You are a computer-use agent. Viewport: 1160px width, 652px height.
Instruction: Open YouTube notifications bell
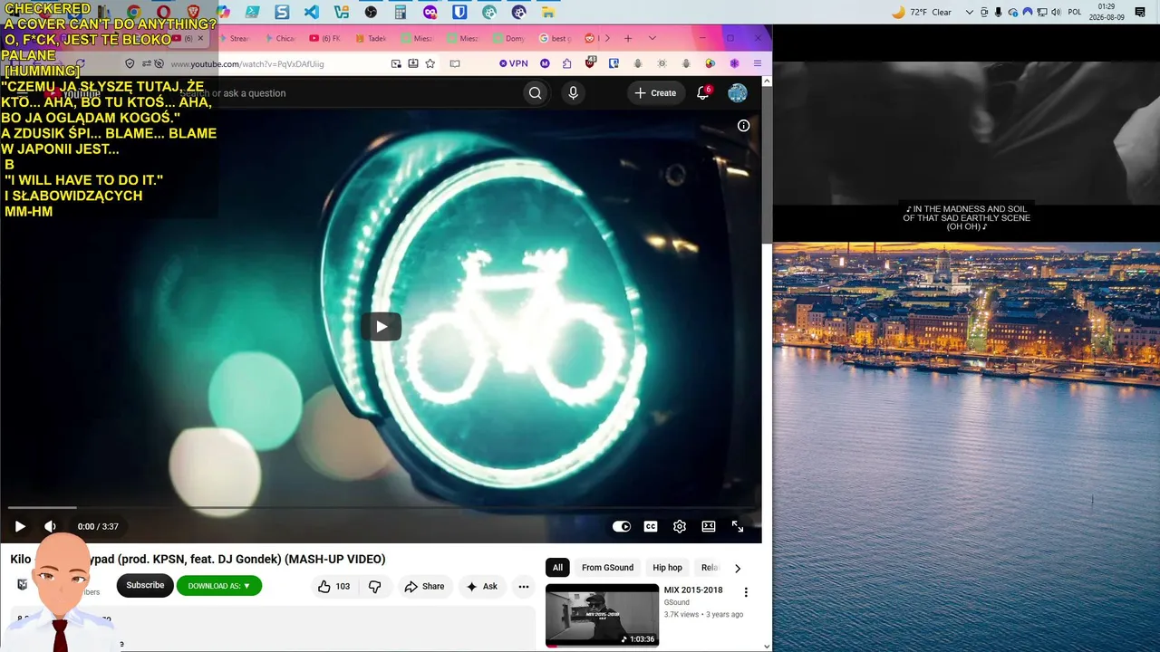[702, 93]
